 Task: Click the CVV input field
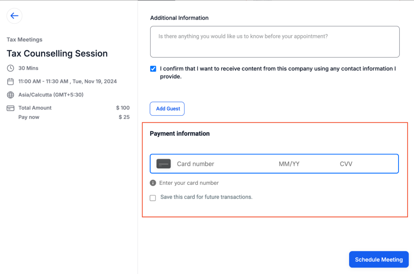point(359,164)
